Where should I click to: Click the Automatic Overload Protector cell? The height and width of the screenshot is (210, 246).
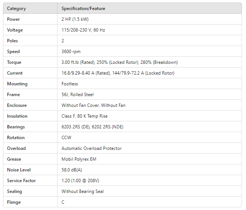pos(91,148)
